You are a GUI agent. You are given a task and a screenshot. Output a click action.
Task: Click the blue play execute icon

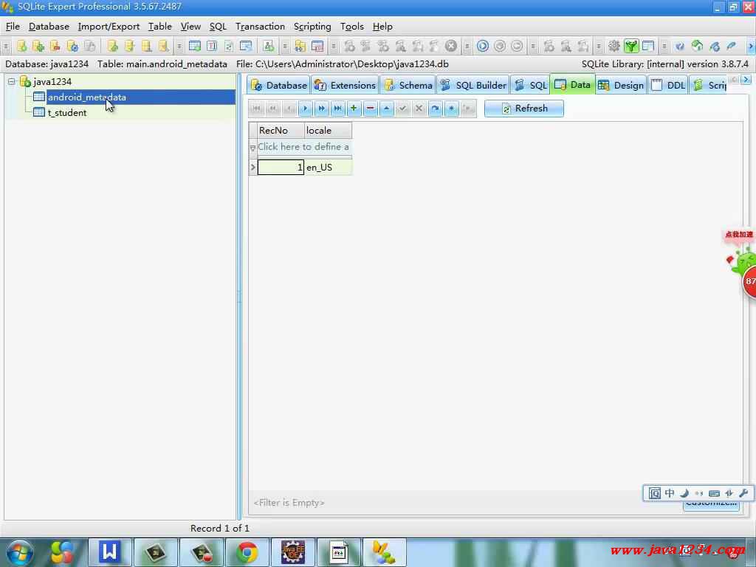tap(483, 47)
